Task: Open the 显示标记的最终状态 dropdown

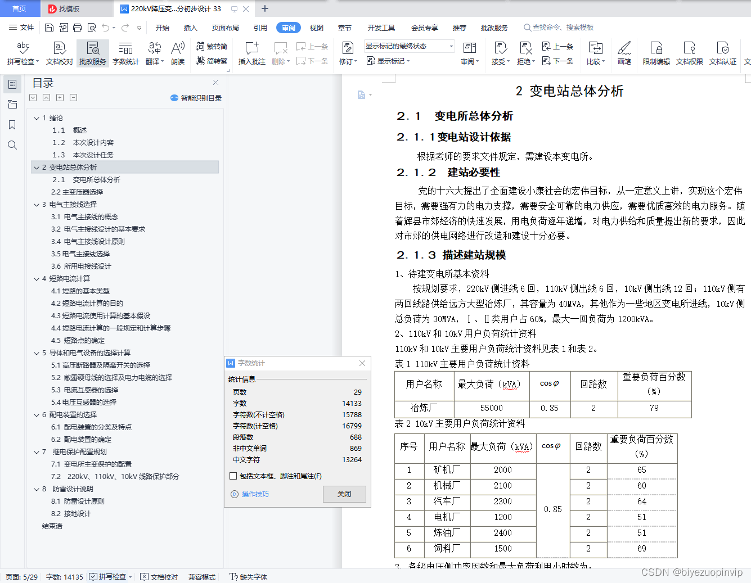Action: (x=409, y=46)
